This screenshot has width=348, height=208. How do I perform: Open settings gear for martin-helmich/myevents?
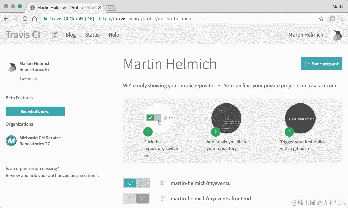pos(162,183)
